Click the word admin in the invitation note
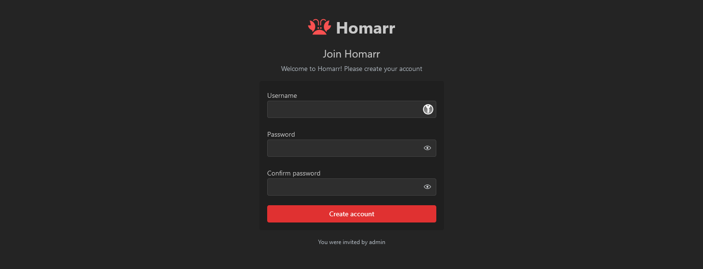The image size is (703, 269). [377, 242]
